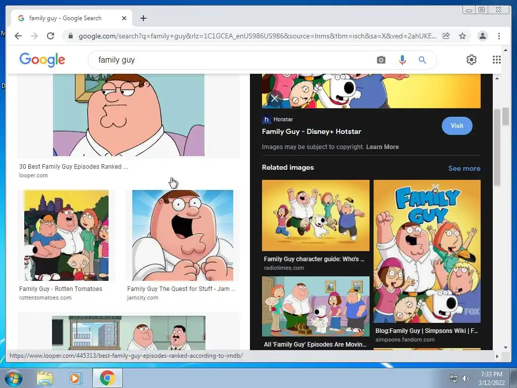Click the simpsons.fandom.com source text

405,339
